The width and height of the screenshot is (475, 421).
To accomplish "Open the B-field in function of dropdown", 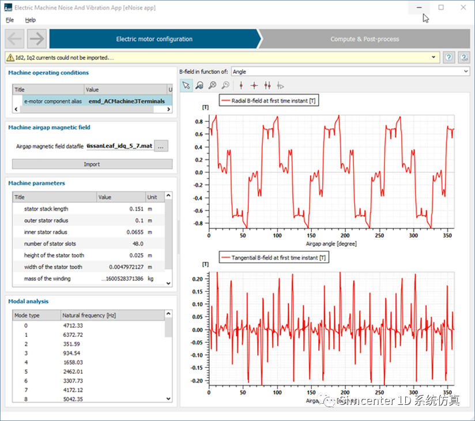I will (x=350, y=72).
